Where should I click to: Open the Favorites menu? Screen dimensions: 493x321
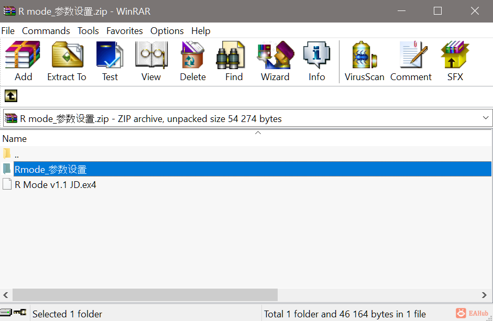click(x=125, y=31)
